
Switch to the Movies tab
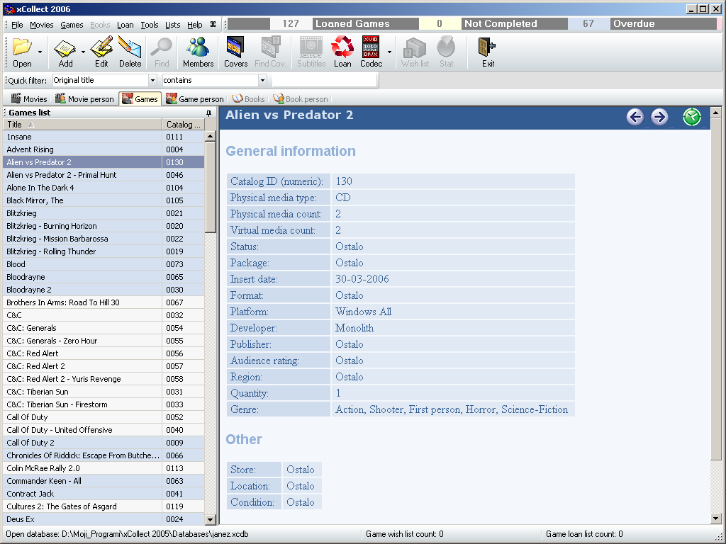click(x=29, y=99)
